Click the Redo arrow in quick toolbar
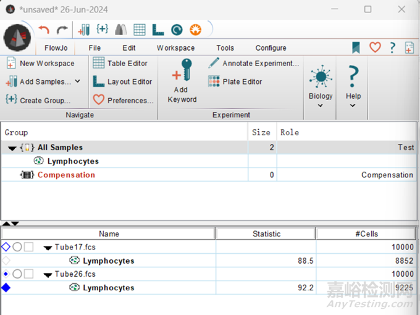Viewport: 420px width, 315px height. click(x=62, y=29)
